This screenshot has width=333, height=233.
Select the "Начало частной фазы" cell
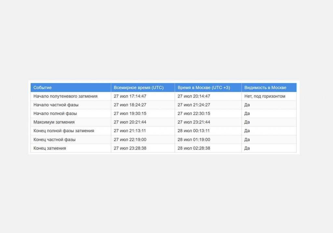pos(56,105)
